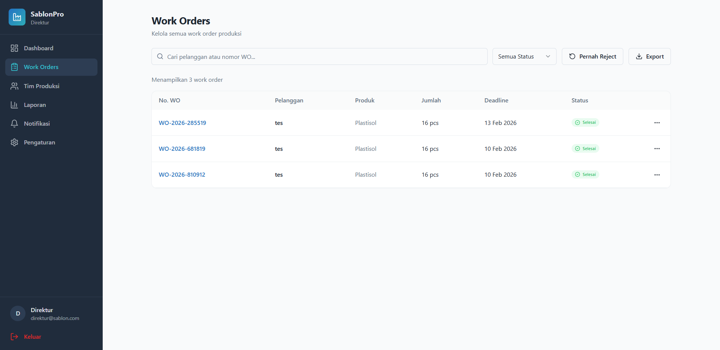Open work order WO-2026-285519 link
This screenshot has height=350, width=720.
tap(183, 123)
